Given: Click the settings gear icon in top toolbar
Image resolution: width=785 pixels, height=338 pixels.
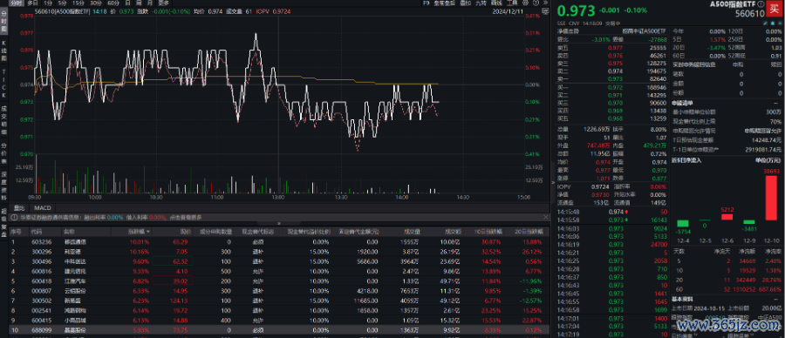Looking at the screenshot, I should tap(526, 3).
